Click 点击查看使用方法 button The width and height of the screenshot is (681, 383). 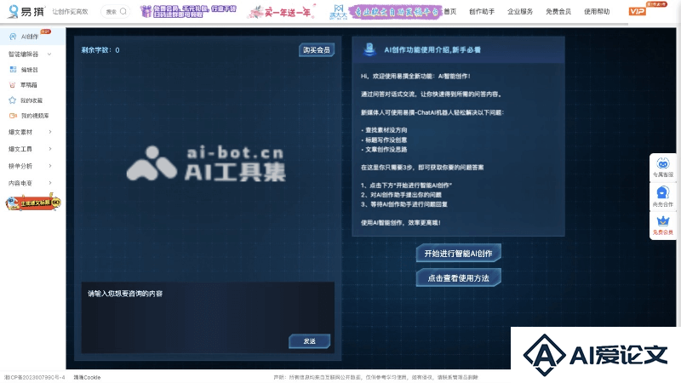(x=458, y=278)
